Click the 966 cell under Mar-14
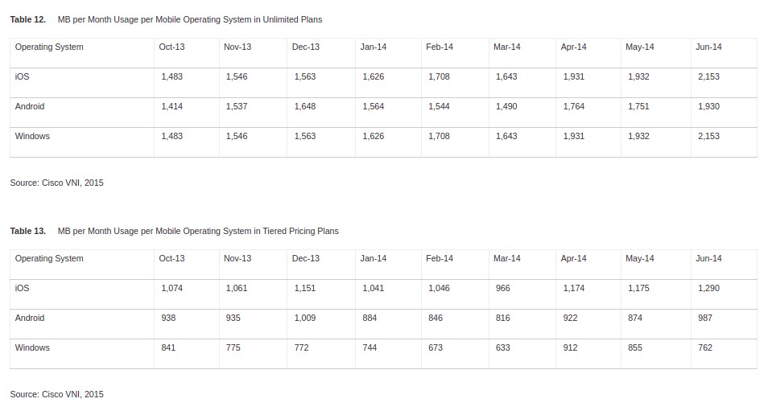 [502, 288]
